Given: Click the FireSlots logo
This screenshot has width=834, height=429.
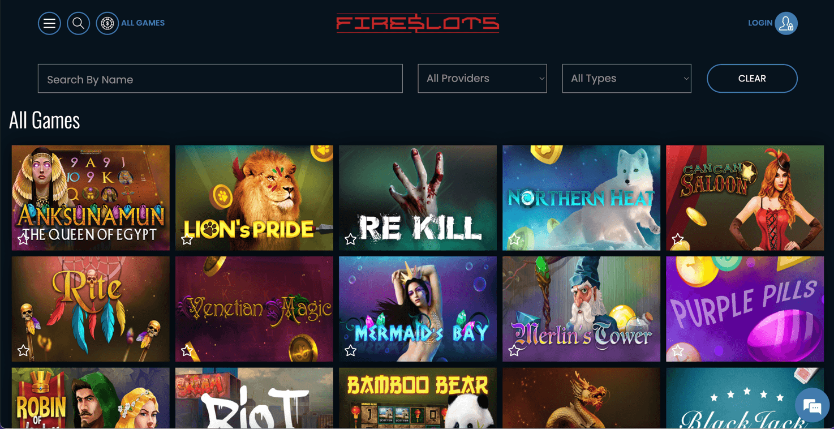Looking at the screenshot, I should tap(418, 23).
